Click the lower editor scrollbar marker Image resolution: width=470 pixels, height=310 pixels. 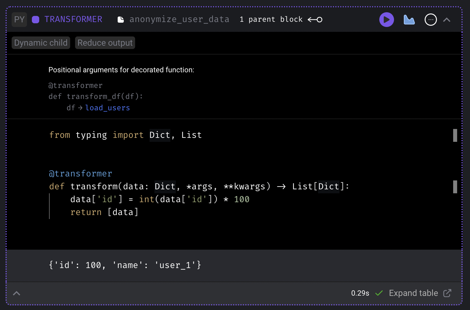click(455, 187)
